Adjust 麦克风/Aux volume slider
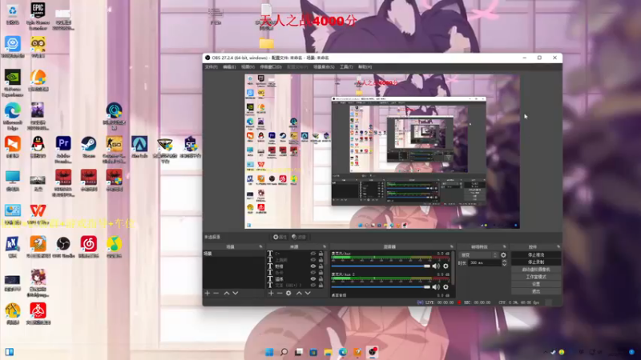Image resolution: width=641 pixels, height=360 pixels. coord(381,266)
